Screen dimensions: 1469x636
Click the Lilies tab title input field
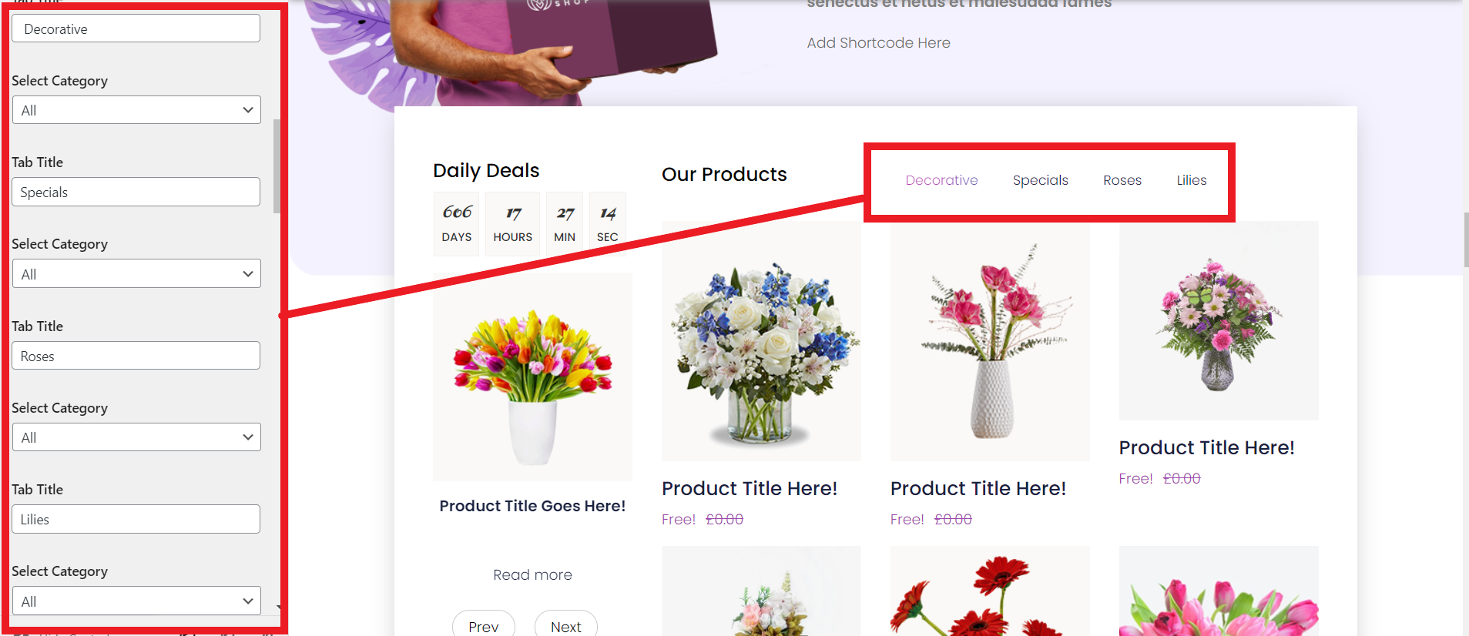coord(136,519)
